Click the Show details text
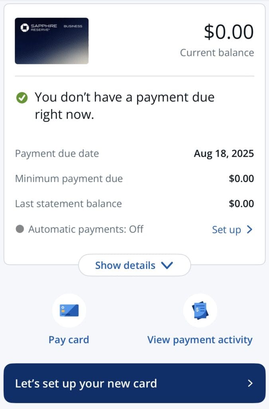 point(125,265)
